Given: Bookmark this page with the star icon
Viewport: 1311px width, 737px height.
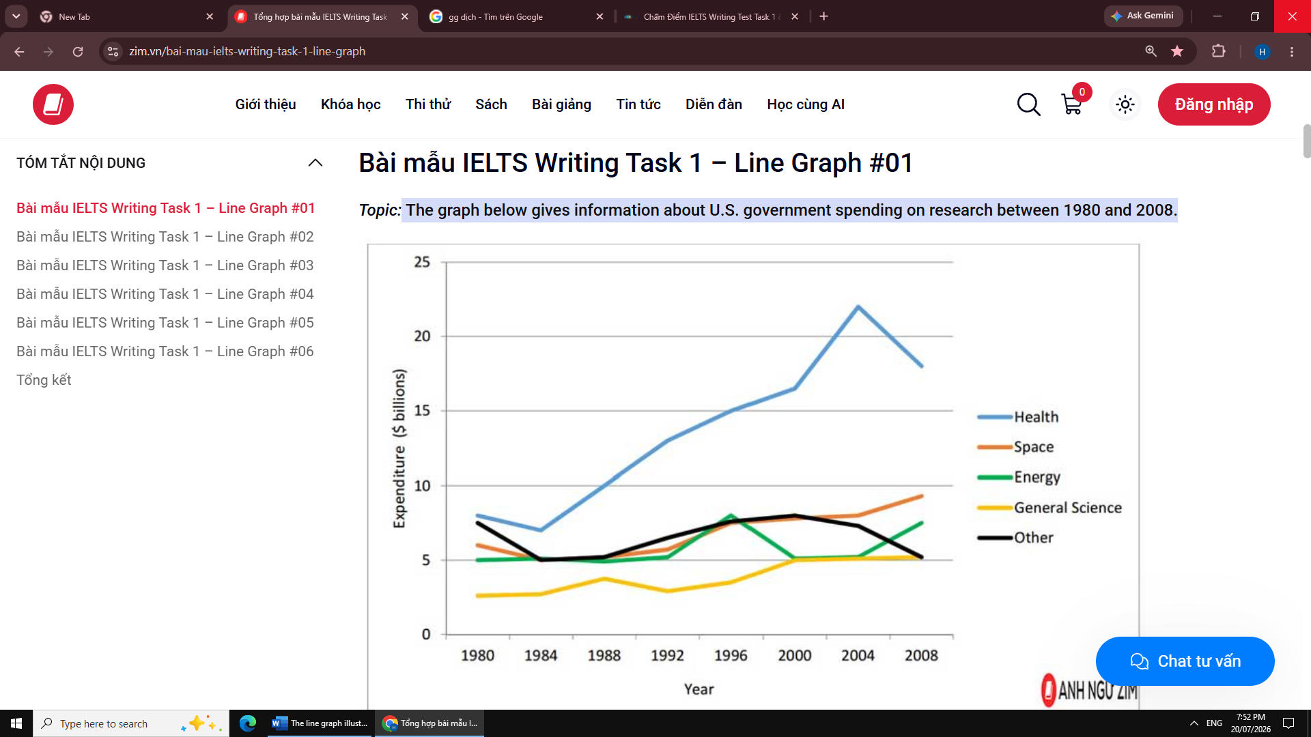Looking at the screenshot, I should [x=1177, y=51].
